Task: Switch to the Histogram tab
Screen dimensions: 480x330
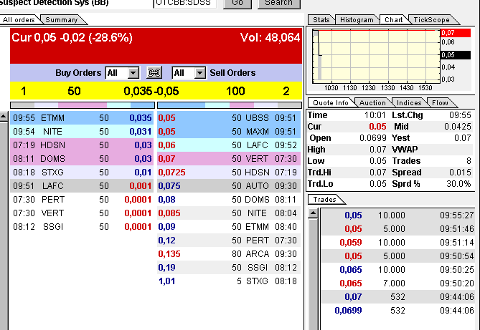Action: pos(357,20)
